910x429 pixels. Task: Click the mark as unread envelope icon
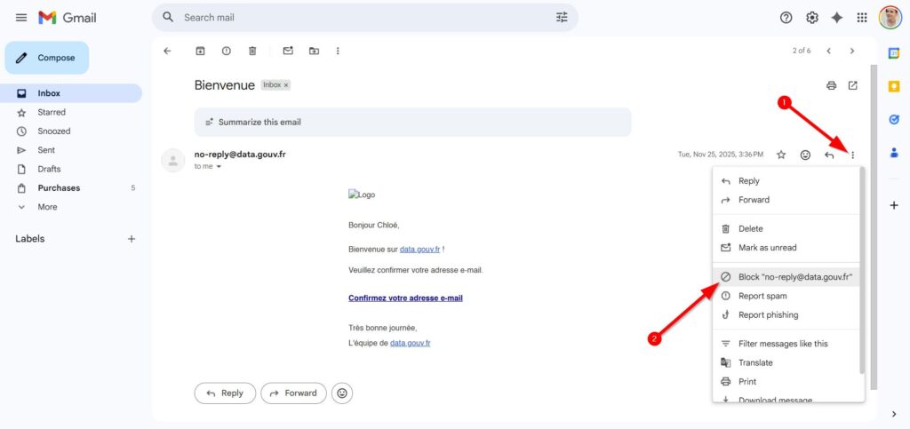[288, 51]
